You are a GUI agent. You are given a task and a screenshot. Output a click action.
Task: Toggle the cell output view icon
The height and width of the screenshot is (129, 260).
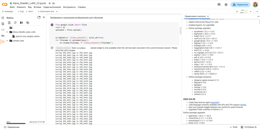(x=52, y=48)
